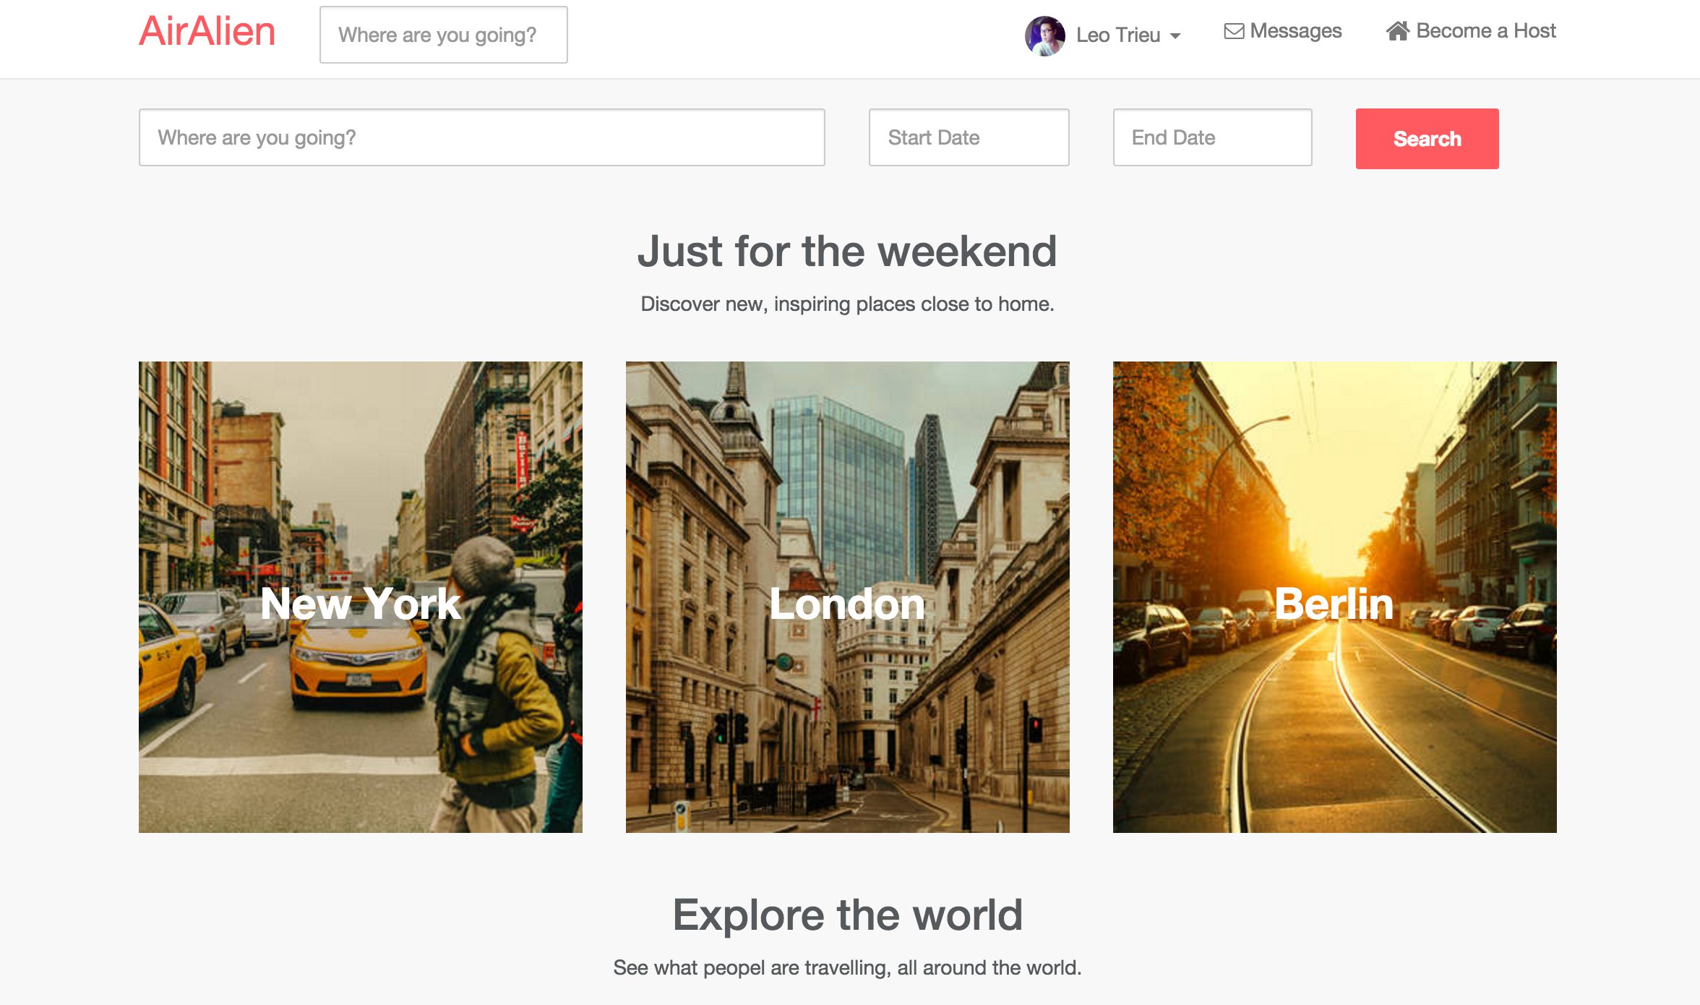This screenshot has width=1700, height=1005.
Task: Click the large "Where are you going?" field
Action: point(481,137)
